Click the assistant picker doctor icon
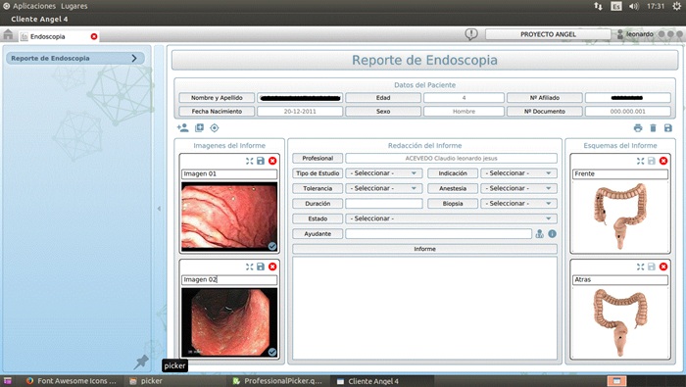Viewport: 686px width, 387px height. pos(539,234)
